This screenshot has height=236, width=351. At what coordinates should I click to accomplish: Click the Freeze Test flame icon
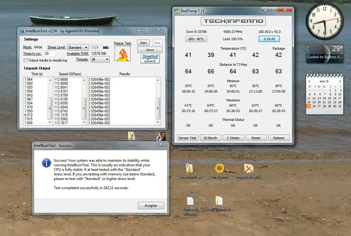pos(122,54)
